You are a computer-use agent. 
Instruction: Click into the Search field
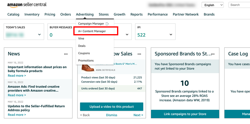(240, 5)
